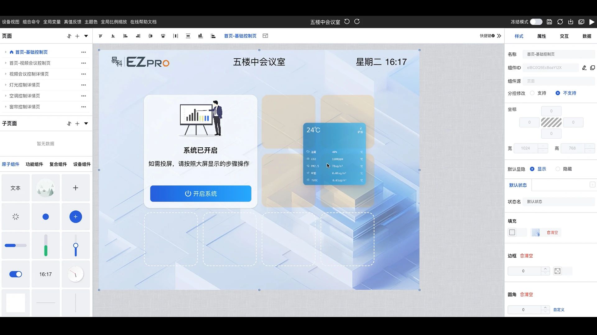Toggle the 冻结模式 switch
The image size is (597, 335).
click(x=536, y=22)
